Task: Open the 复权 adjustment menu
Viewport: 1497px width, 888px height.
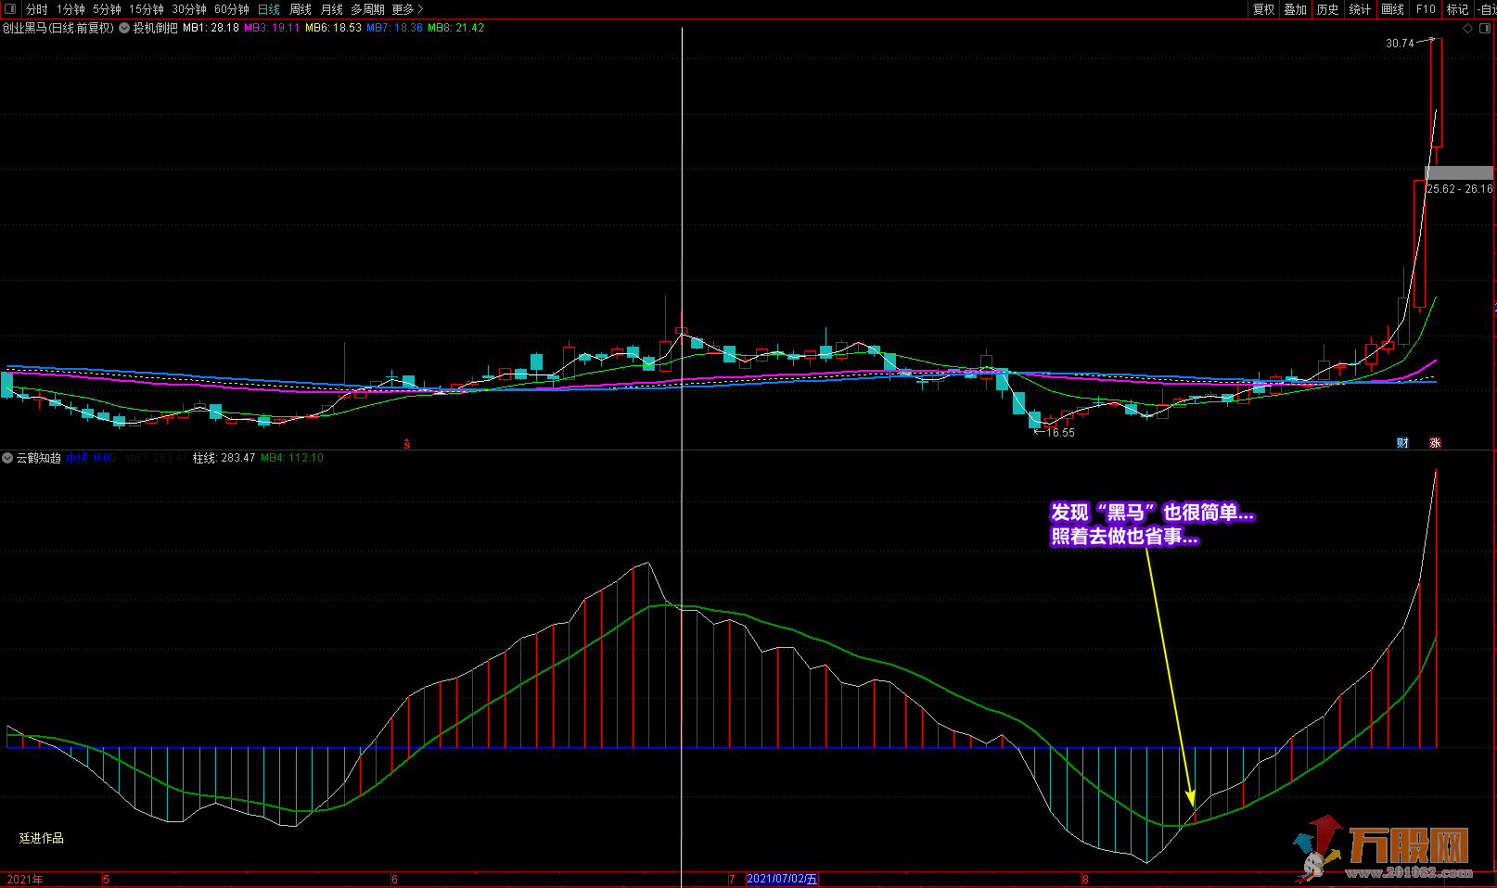Action: click(x=1263, y=9)
